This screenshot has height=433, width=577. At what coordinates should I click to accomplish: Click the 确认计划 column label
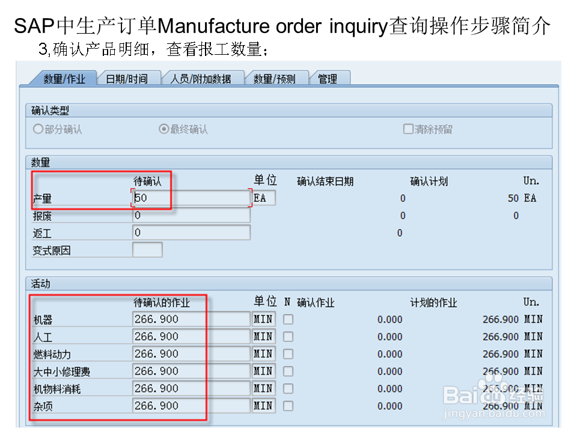[x=429, y=181]
